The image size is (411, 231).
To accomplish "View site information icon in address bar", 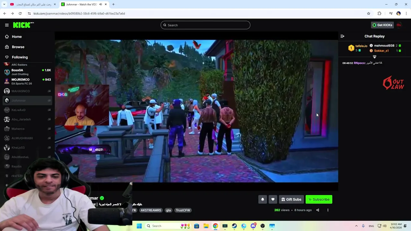I will [x=29, y=13].
